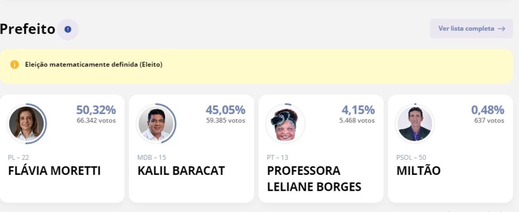Open the Ver lista completa button
The height and width of the screenshot is (212, 519).
click(x=471, y=28)
